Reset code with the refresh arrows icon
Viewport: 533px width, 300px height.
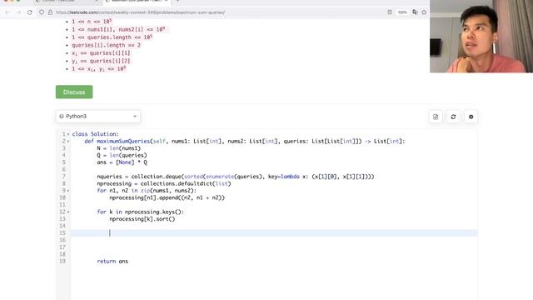[x=453, y=117]
